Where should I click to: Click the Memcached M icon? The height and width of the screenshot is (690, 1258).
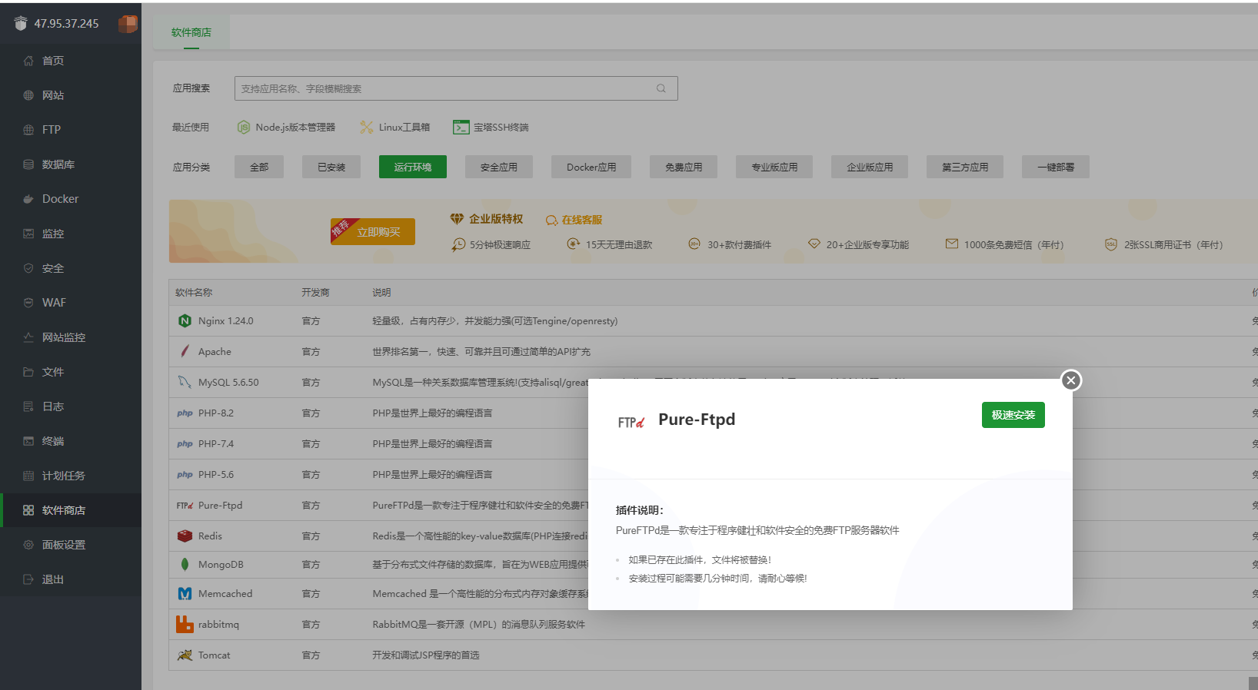(185, 594)
